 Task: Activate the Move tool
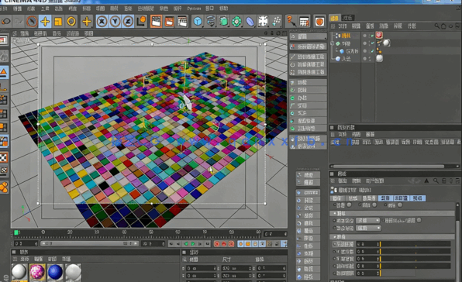click(45, 22)
